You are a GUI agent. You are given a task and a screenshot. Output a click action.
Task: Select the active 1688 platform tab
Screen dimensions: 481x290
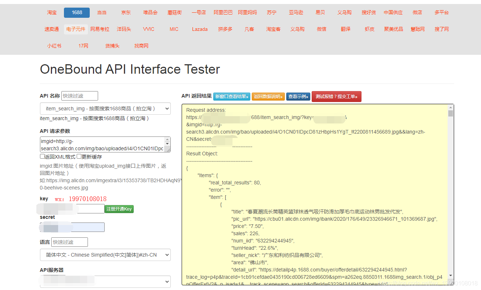(x=77, y=12)
